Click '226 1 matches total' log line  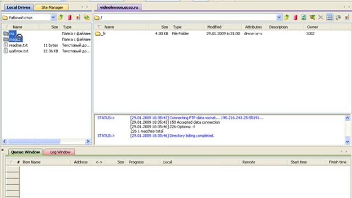click(147, 131)
